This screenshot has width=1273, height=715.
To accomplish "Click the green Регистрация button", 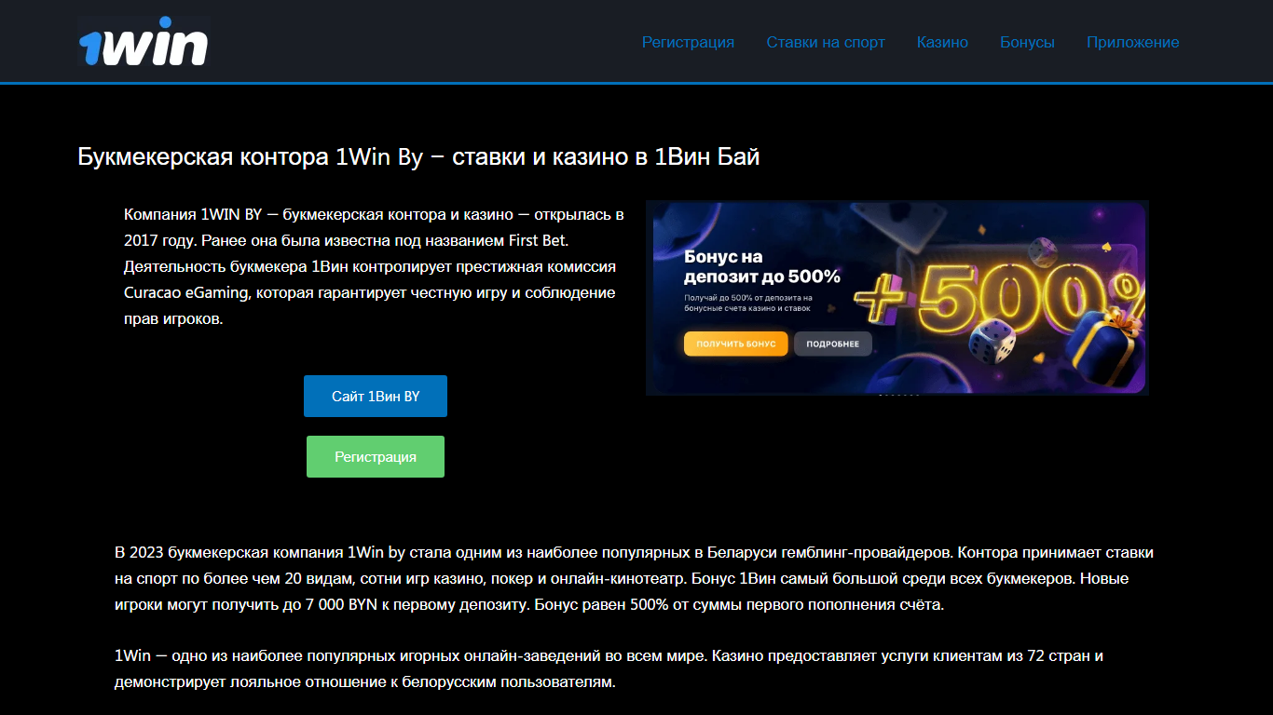I will click(376, 457).
